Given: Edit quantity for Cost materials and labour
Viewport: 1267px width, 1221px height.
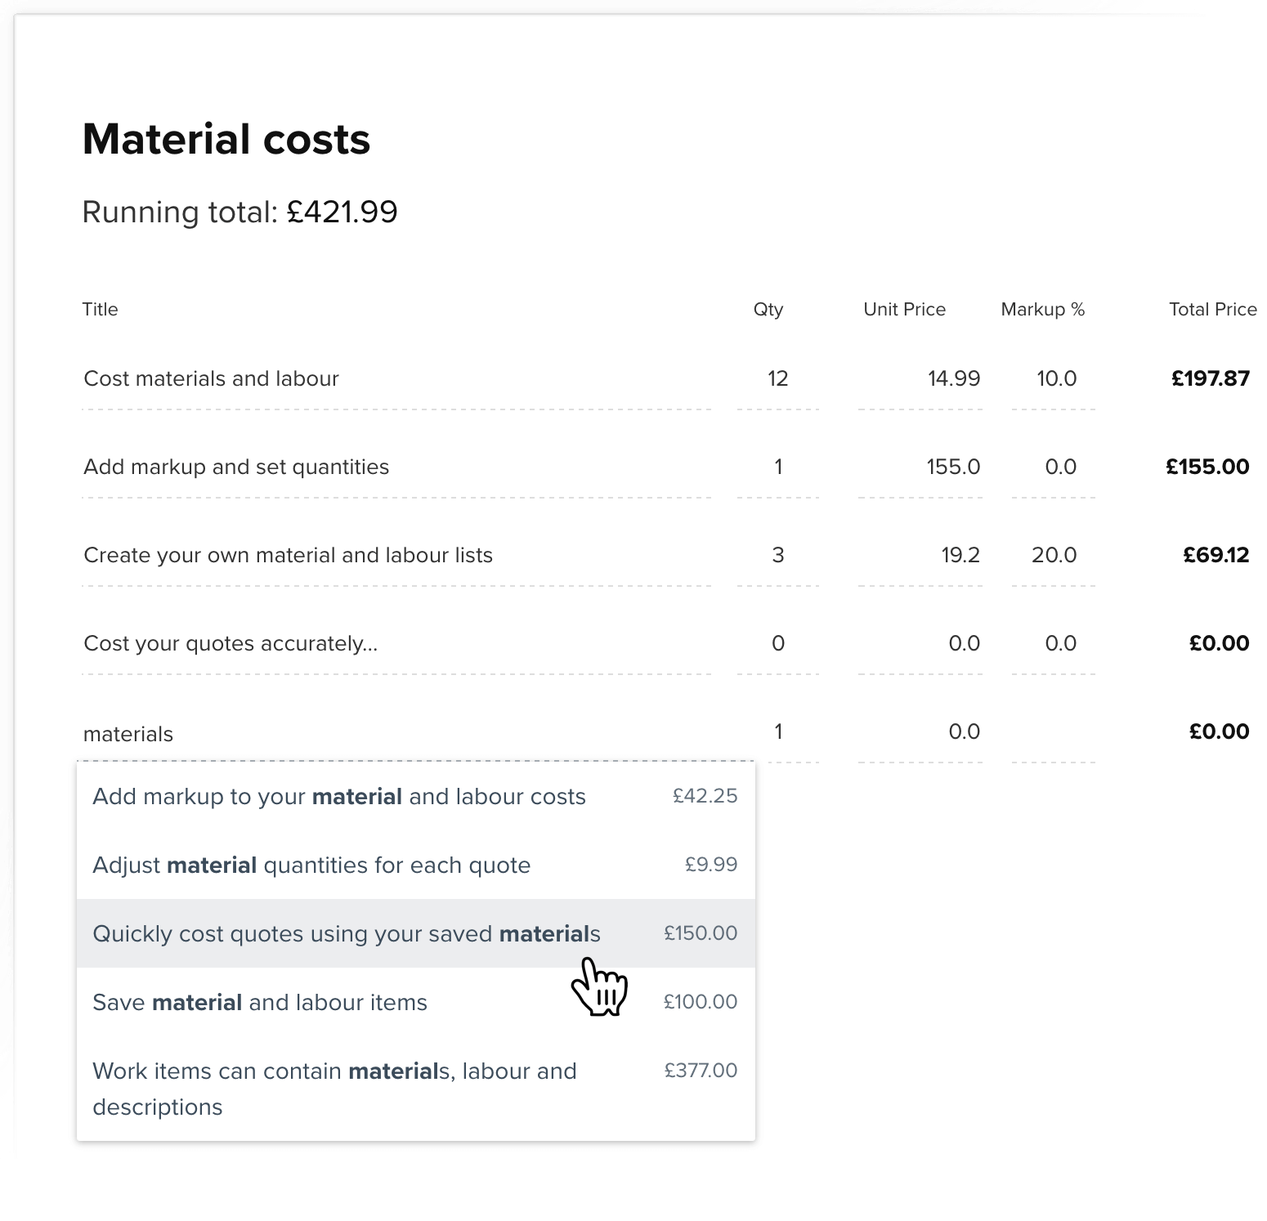Looking at the screenshot, I should 777,378.
